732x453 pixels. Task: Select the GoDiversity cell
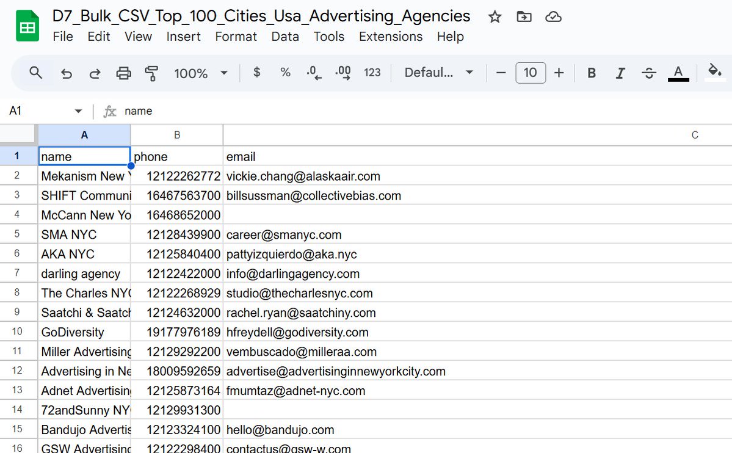[84, 332]
